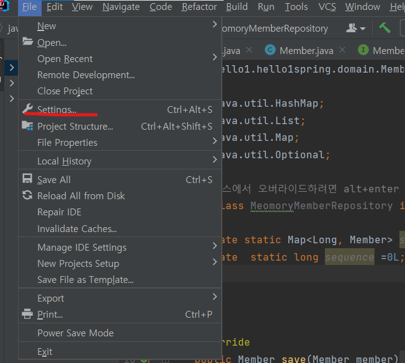Image resolution: width=405 pixels, height=363 pixels.
Task: Expand the New Projects Setup submenu
Action: (x=215, y=262)
